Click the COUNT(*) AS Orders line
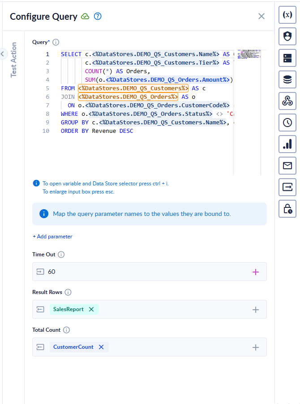This screenshot has width=300, height=404. [117, 71]
